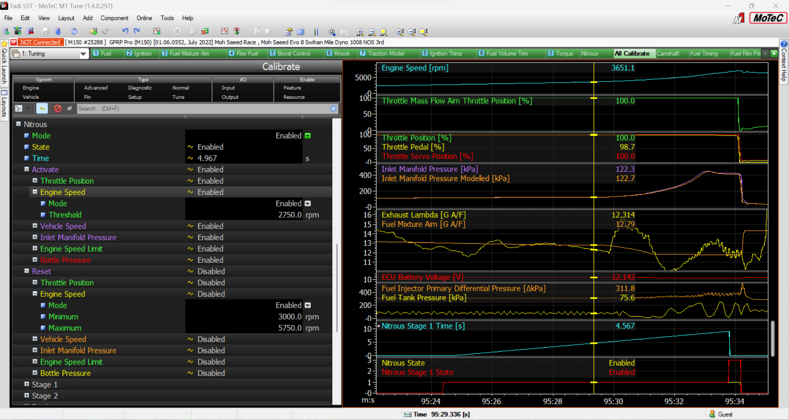Click the not-equal compare icon beside search

pos(70,109)
